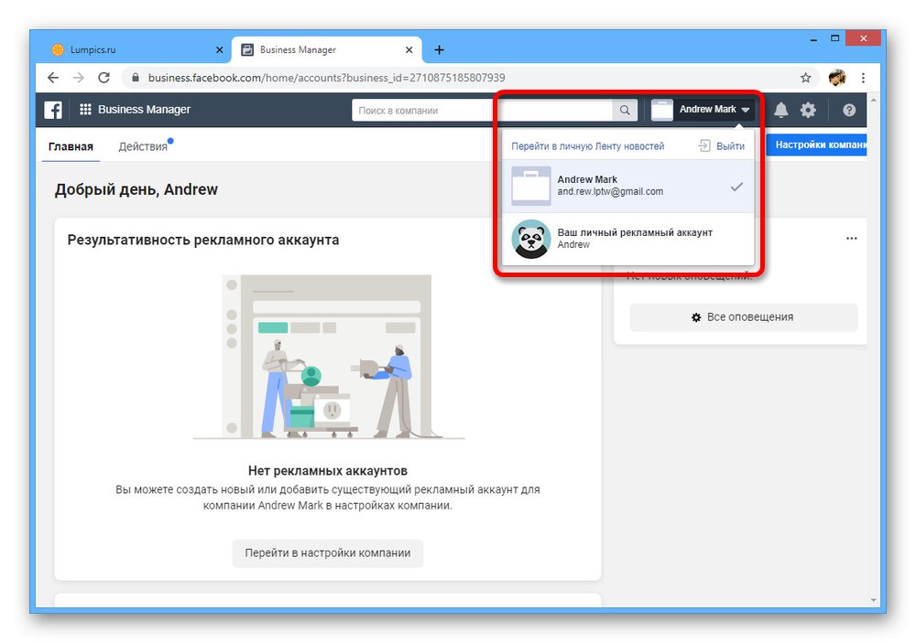The height and width of the screenshot is (643, 916).
Task: Switch to the Lumpics.ru tab
Action: tap(137, 49)
